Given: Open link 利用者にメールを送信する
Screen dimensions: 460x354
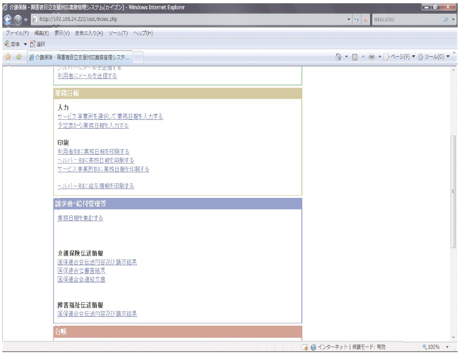Looking at the screenshot, I should click(87, 76).
